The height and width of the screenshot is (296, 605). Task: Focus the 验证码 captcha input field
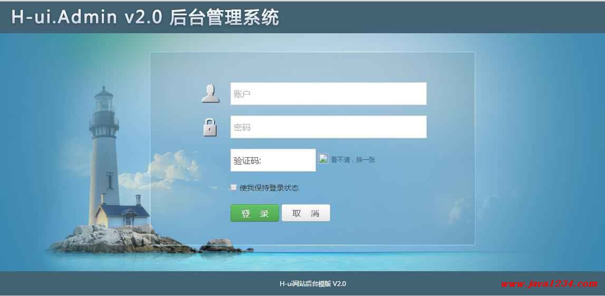pyautogui.click(x=273, y=160)
